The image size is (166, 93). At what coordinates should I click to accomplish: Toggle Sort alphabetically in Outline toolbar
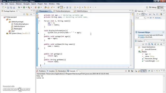coord(149,44)
